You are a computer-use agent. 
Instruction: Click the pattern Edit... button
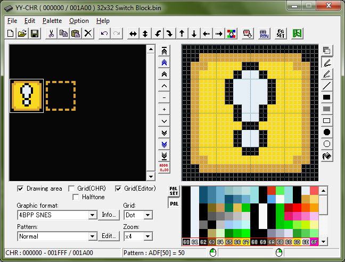point(109,236)
